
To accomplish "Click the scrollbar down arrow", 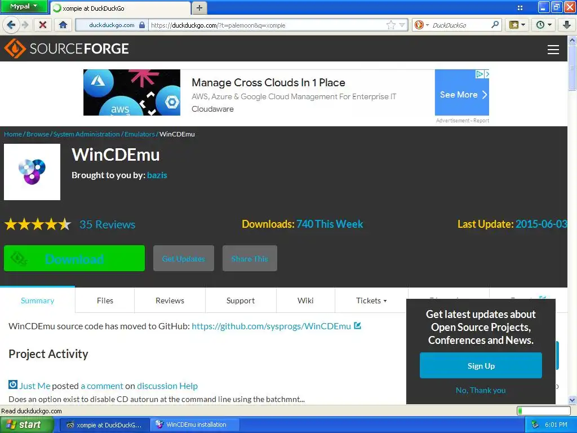I will 572,400.
